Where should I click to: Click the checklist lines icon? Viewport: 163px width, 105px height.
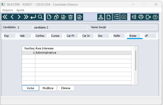tap(116, 17)
